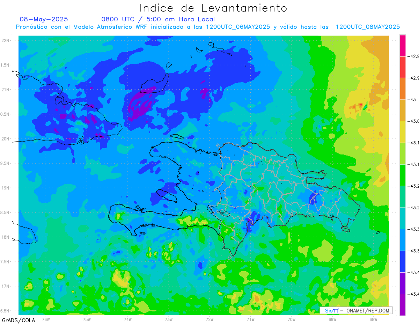Click the '22N' latitude label

coord(5,40)
